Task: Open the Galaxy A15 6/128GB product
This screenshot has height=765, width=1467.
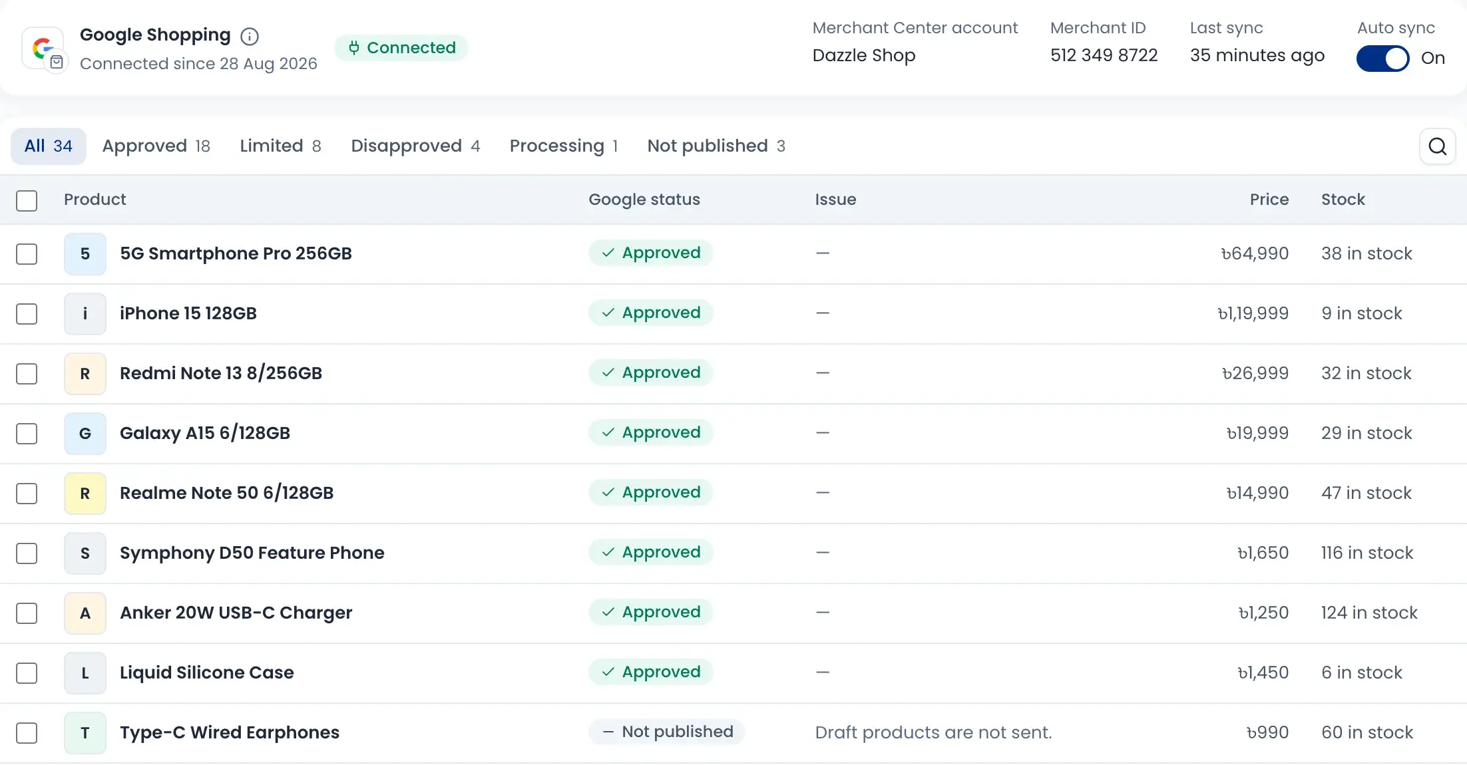Action: pyautogui.click(x=205, y=433)
